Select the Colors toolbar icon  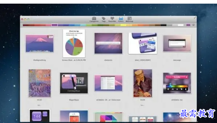coord(121,19)
